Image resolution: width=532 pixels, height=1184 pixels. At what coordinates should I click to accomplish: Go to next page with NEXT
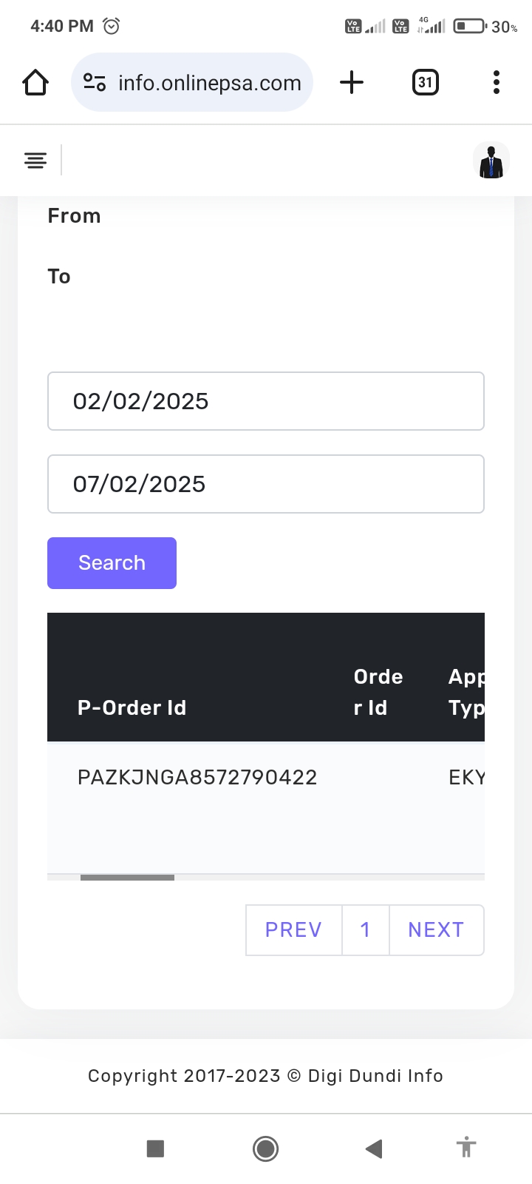(436, 929)
